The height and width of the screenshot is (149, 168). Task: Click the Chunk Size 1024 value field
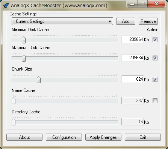click(133, 79)
